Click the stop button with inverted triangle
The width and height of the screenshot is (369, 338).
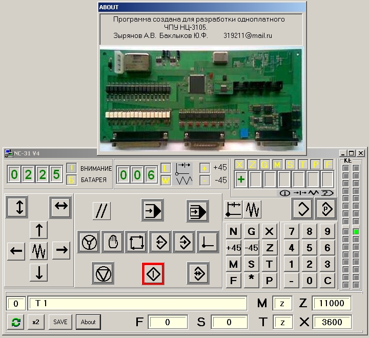pyautogui.click(x=103, y=273)
